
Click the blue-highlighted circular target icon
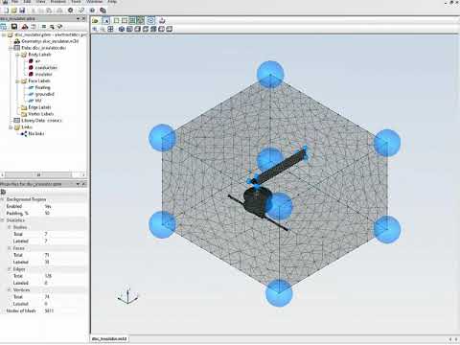[151, 21]
